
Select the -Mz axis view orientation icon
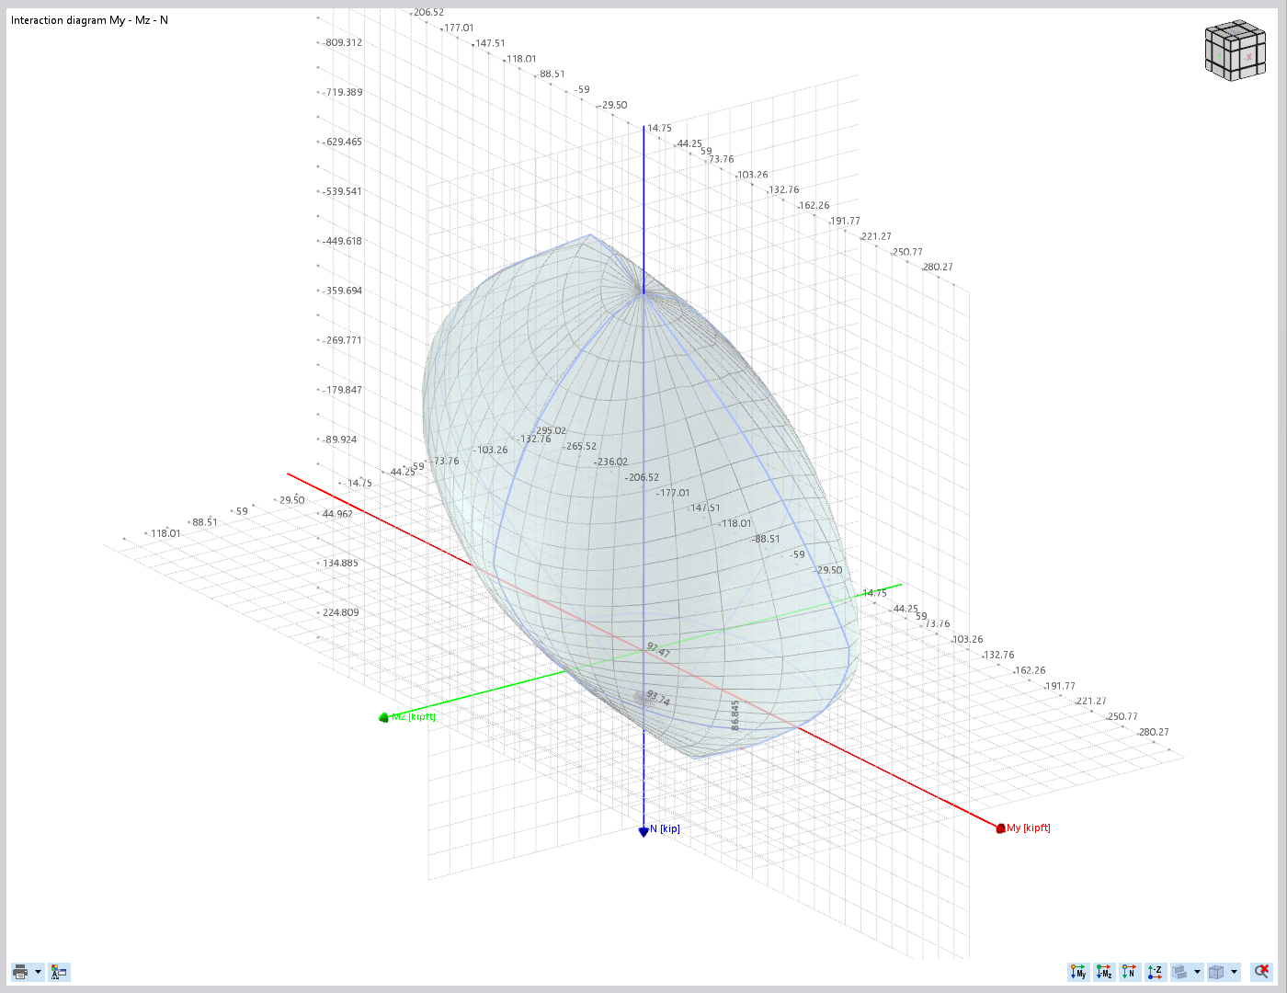pyautogui.click(x=1103, y=972)
